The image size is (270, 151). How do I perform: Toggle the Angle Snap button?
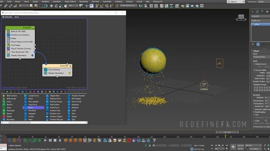[102, 6]
